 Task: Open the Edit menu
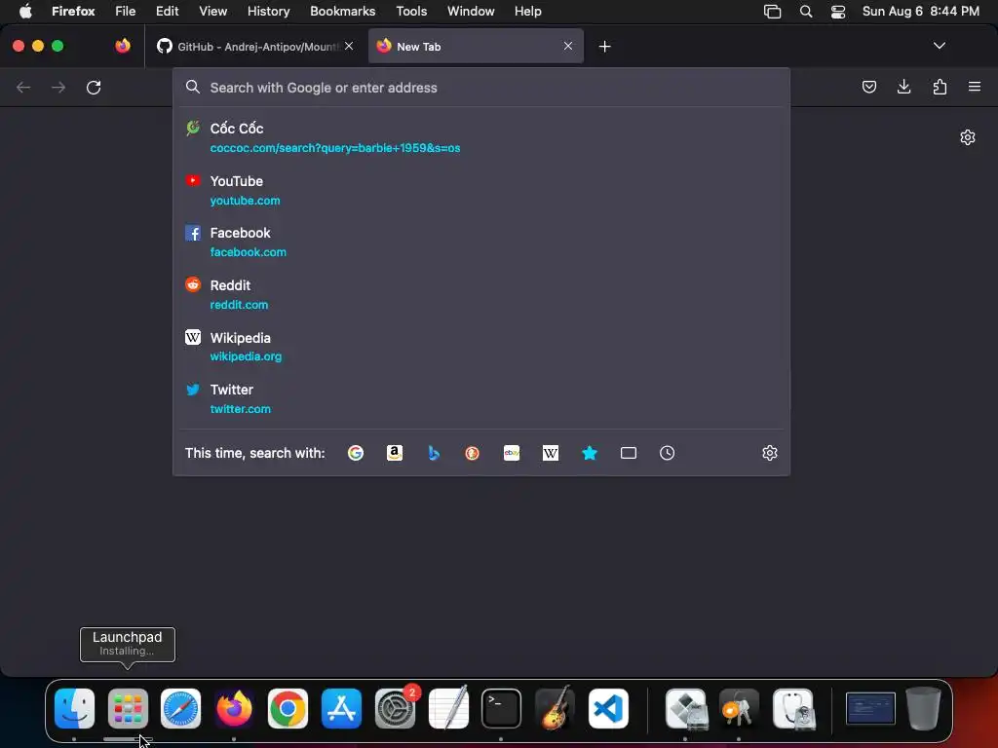click(x=167, y=11)
